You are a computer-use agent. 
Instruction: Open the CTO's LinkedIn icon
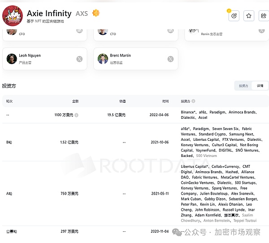point(170,30)
